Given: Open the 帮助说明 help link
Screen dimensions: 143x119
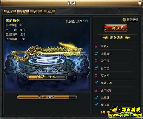Looking at the screenshot, I should 132,20.
